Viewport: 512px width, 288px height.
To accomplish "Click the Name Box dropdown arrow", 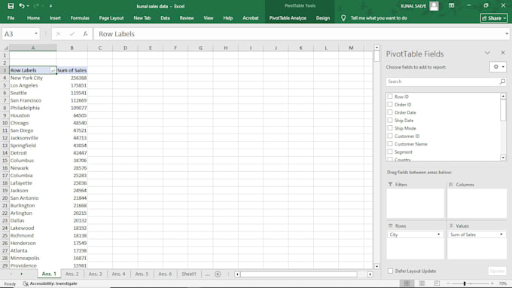I will point(36,34).
